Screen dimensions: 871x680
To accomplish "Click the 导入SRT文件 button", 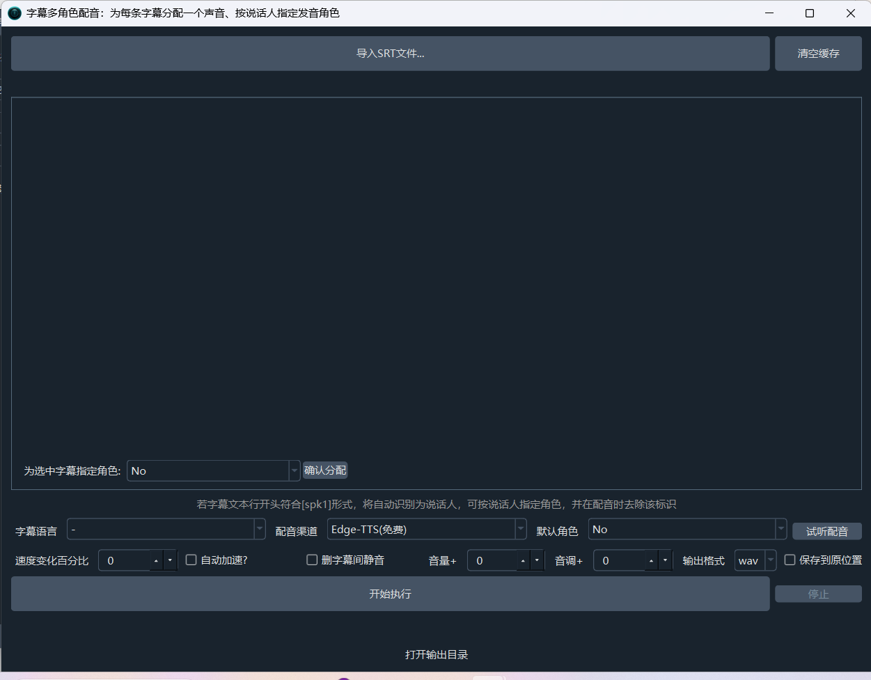I will pos(390,54).
